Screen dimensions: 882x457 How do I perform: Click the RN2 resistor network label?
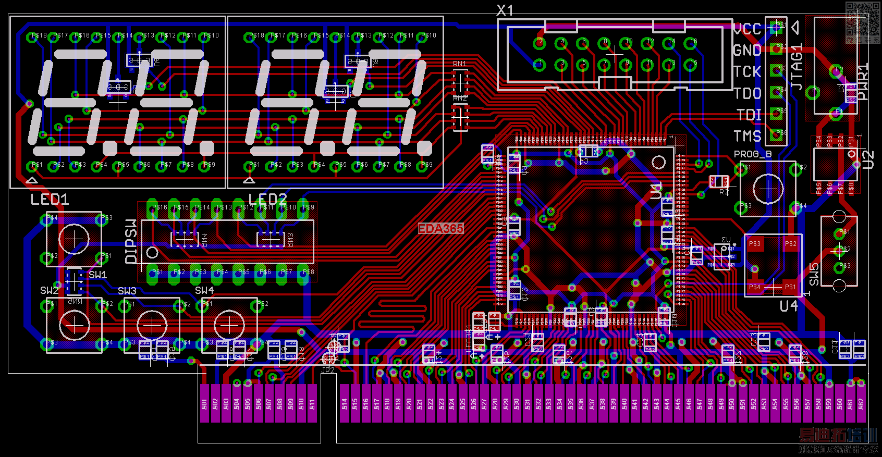pos(460,98)
